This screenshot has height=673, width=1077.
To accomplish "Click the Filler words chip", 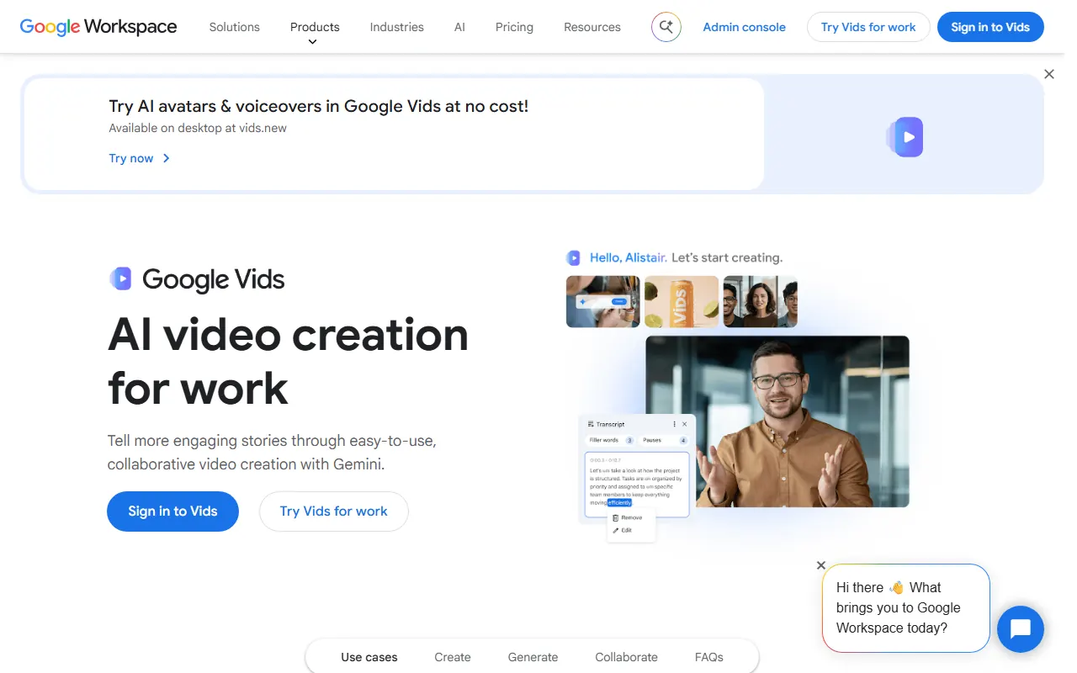I will click(x=611, y=440).
